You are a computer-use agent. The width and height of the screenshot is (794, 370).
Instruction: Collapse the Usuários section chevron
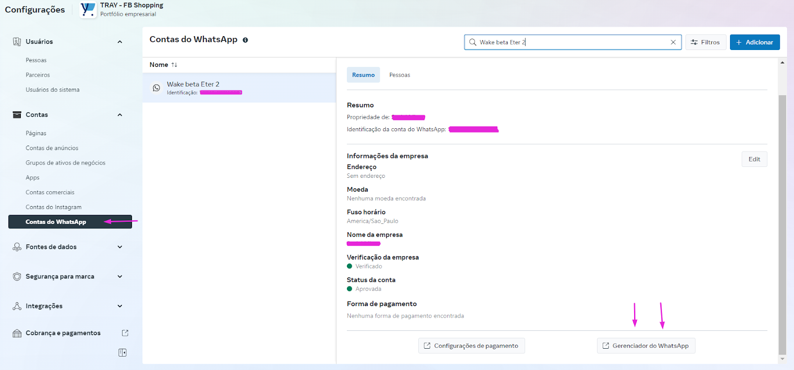coord(120,42)
